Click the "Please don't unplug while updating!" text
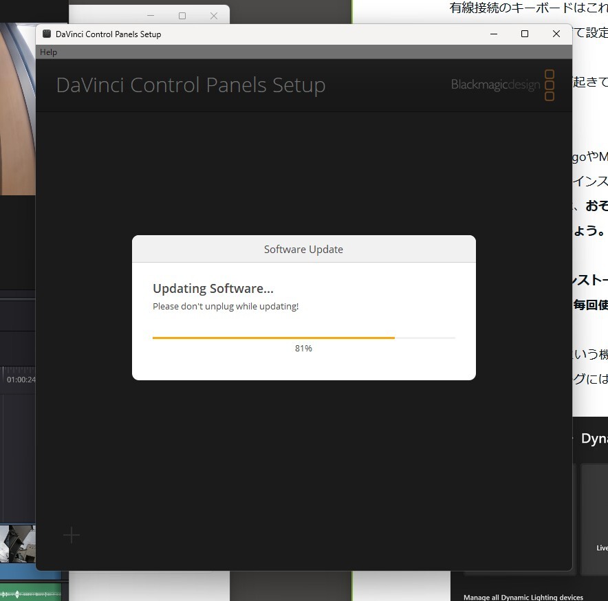 tap(226, 306)
